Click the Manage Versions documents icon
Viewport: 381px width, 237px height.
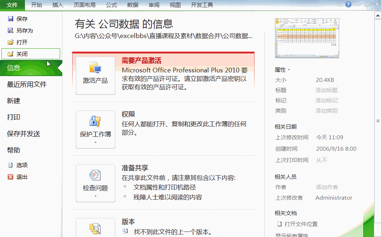pos(95,229)
